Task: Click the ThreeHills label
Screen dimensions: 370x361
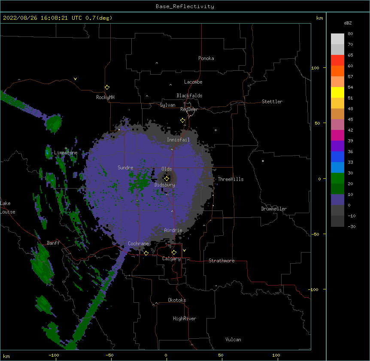Action: click(230, 179)
